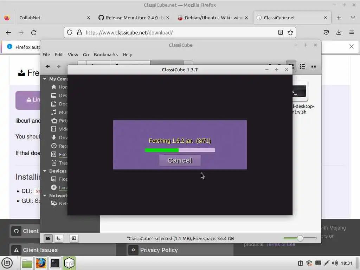Toggle Firefox reader view

coord(280,33)
